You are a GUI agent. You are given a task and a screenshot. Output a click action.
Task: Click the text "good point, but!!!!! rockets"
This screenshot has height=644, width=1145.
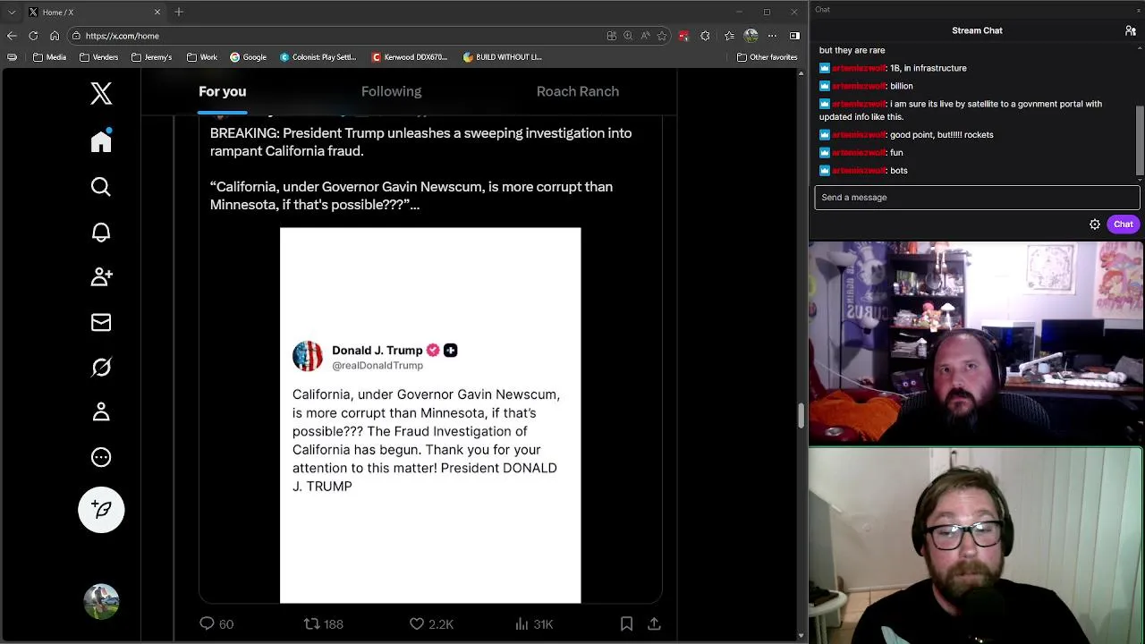[941, 135]
